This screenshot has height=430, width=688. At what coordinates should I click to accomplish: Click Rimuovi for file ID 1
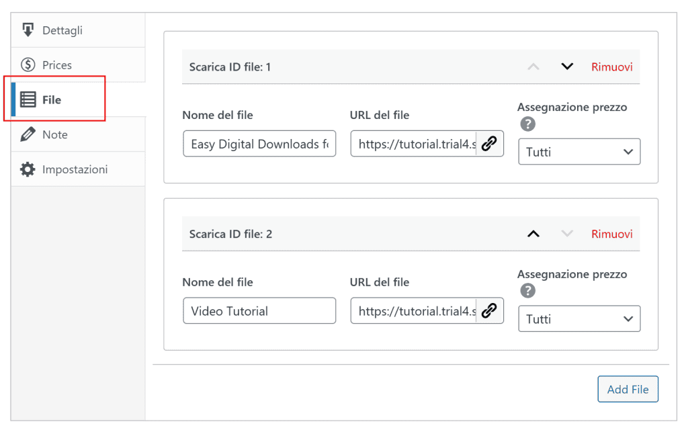click(x=611, y=67)
